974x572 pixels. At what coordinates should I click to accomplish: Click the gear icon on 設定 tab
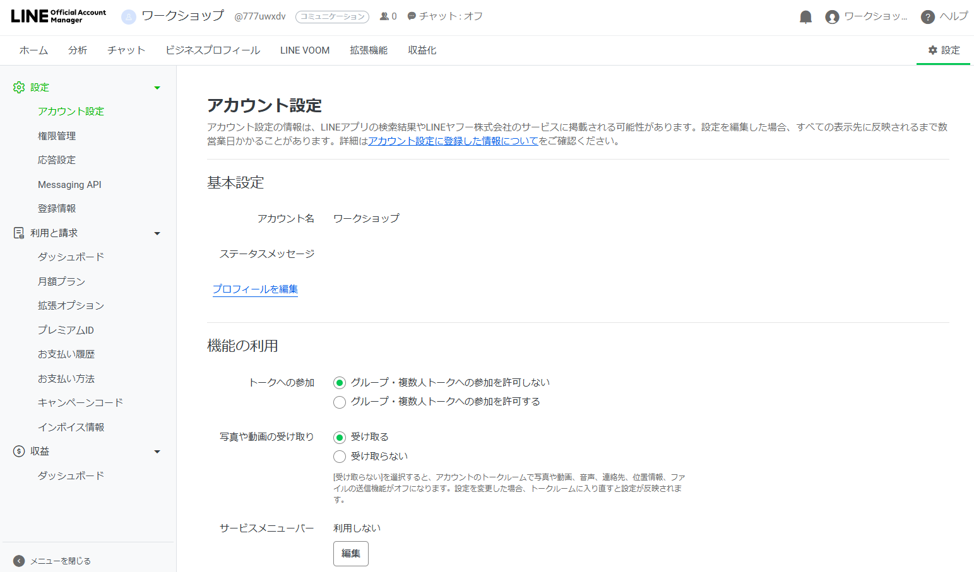point(931,50)
